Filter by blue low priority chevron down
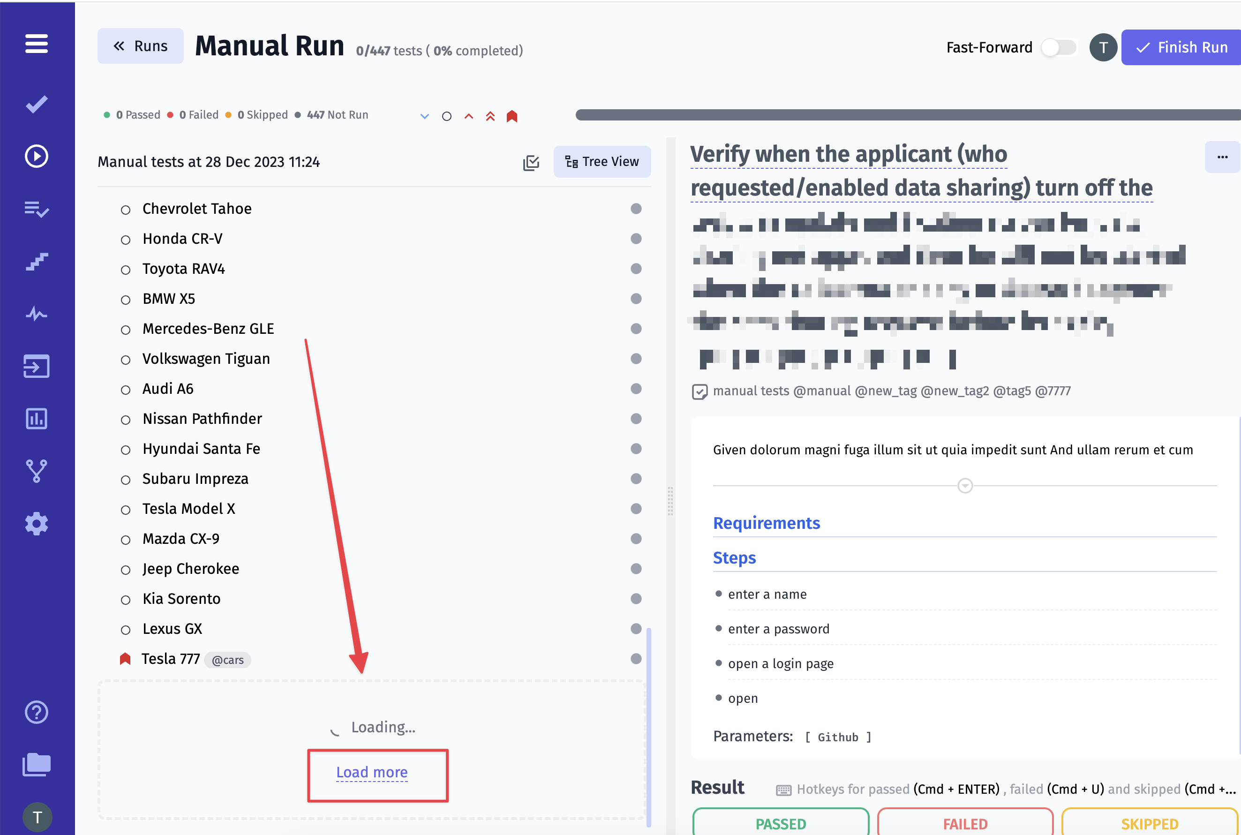Image resolution: width=1241 pixels, height=835 pixels. point(424,116)
